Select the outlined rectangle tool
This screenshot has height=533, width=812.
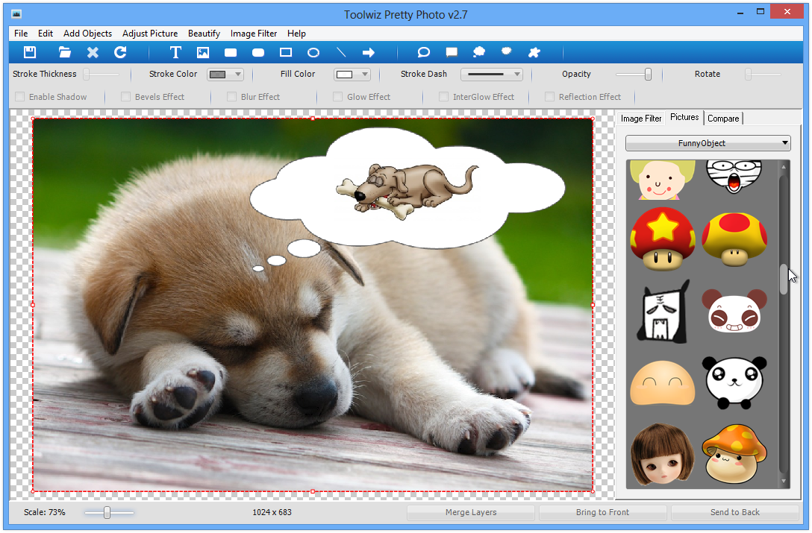point(286,52)
